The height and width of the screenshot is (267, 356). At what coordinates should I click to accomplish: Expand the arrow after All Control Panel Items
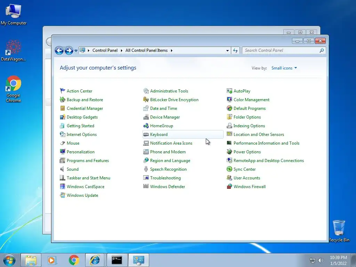point(172,50)
